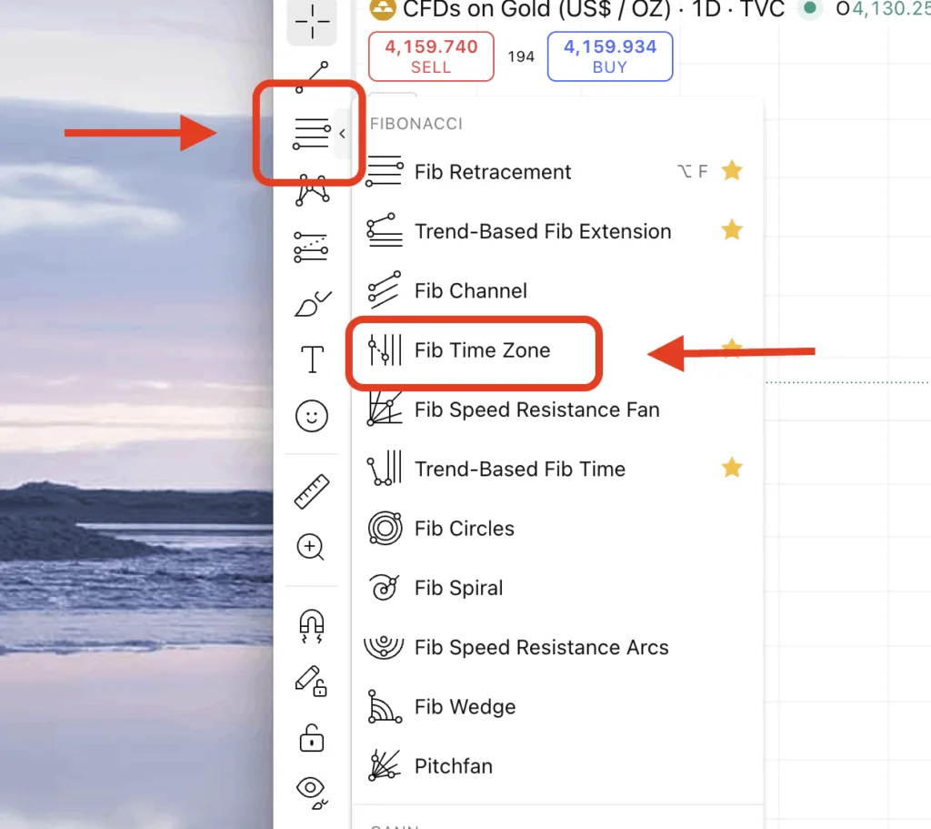Star Fib Channel as a favorite
Screen dimensions: 931x829
[x=732, y=290]
